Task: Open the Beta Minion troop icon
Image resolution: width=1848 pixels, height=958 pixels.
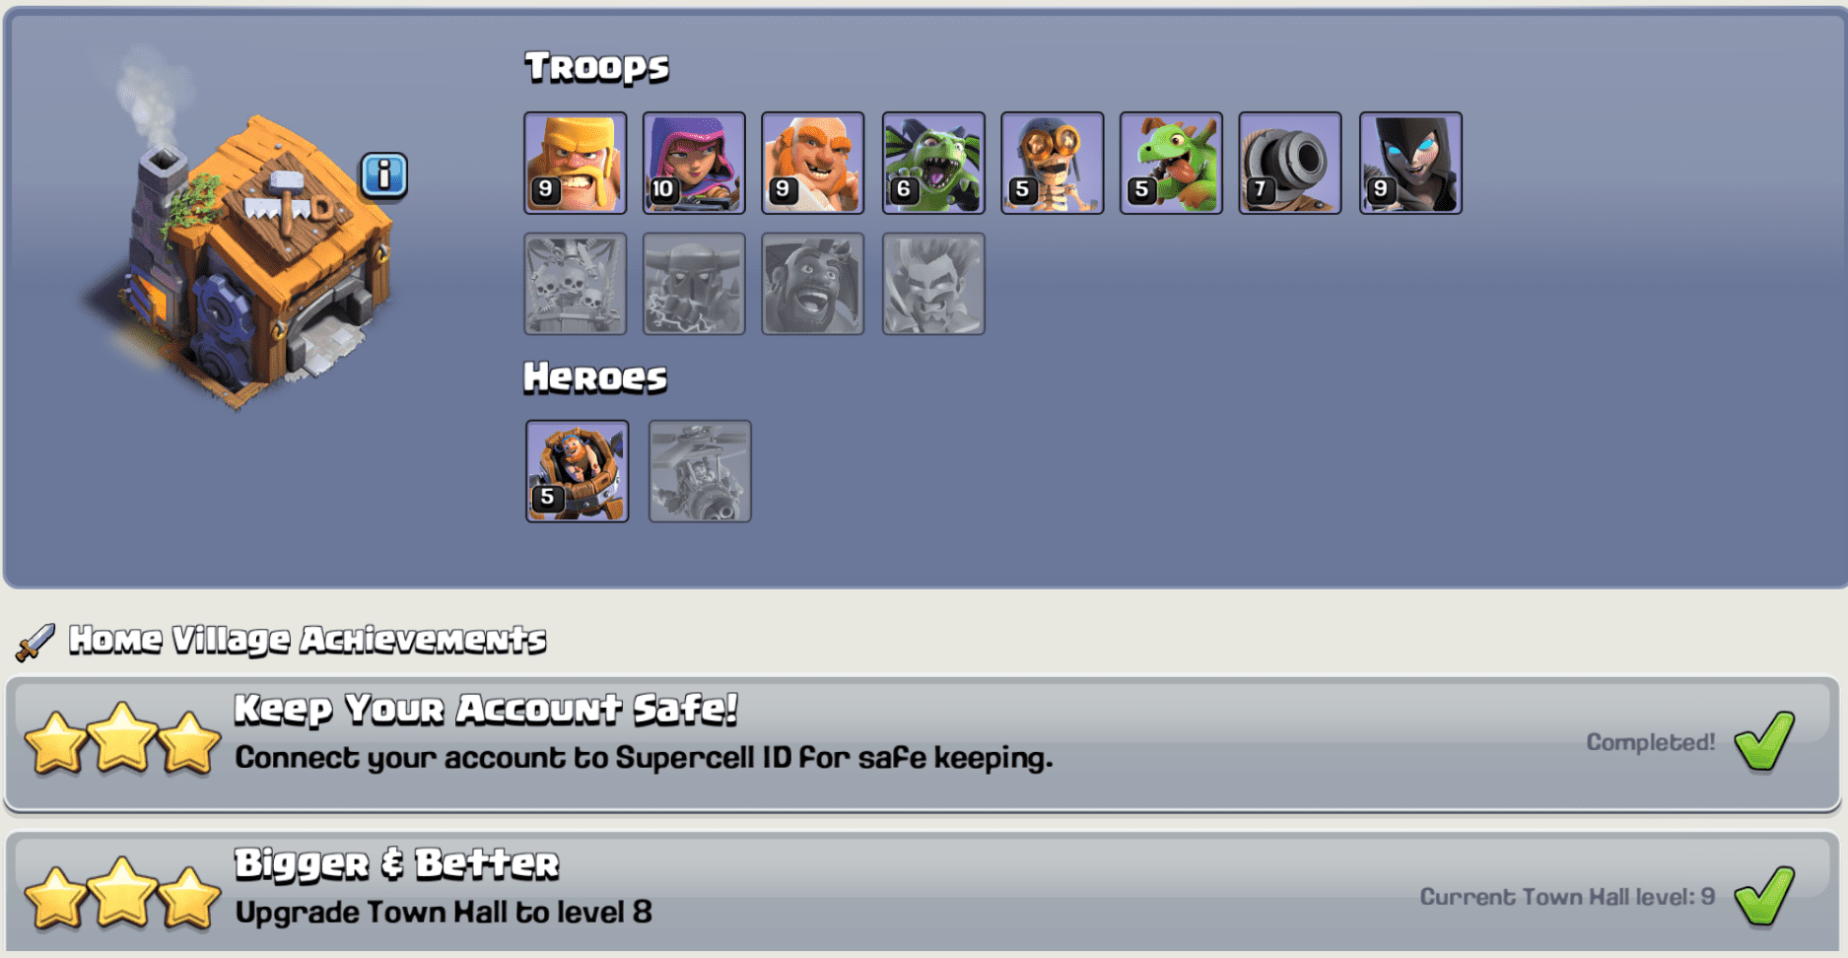Action: 933,163
